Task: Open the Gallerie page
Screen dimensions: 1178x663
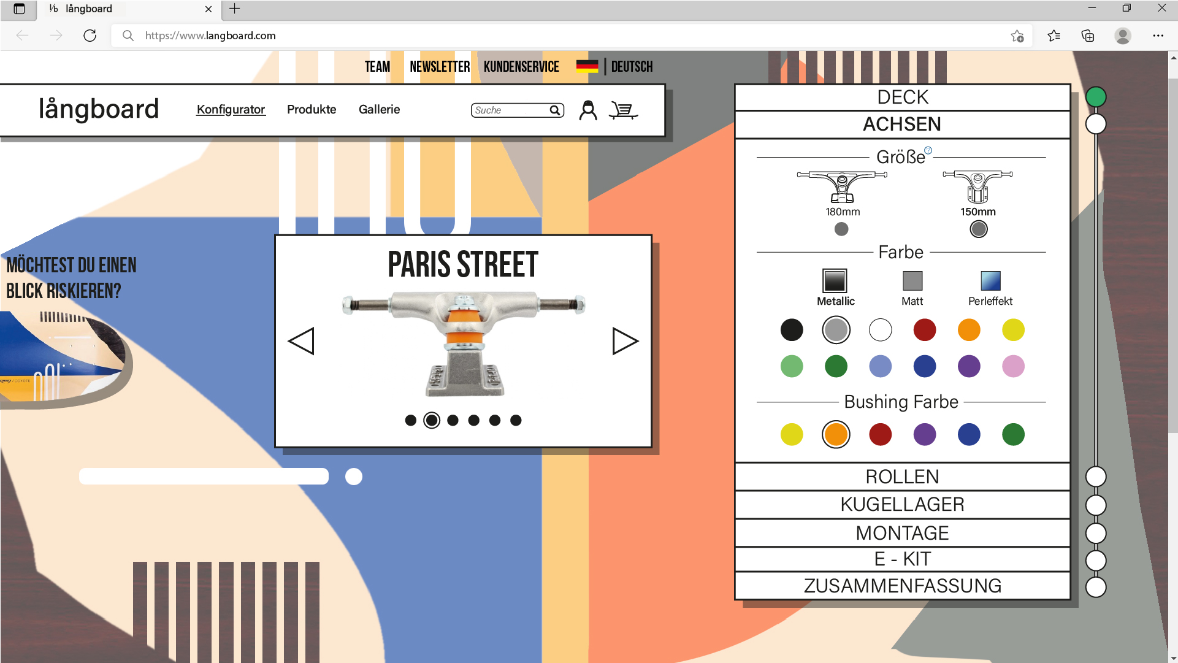Action: 379,109
